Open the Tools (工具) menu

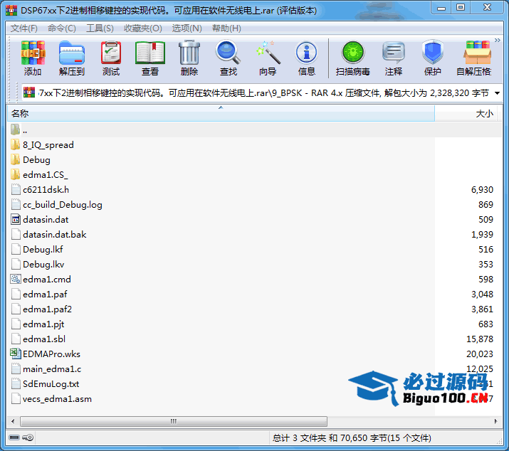100,28
